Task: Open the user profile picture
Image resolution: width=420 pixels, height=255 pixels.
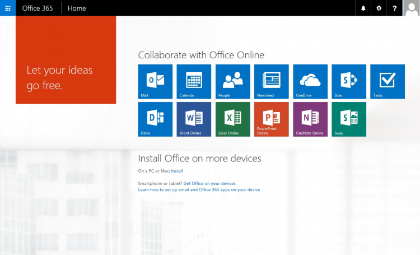Action: coord(412,8)
